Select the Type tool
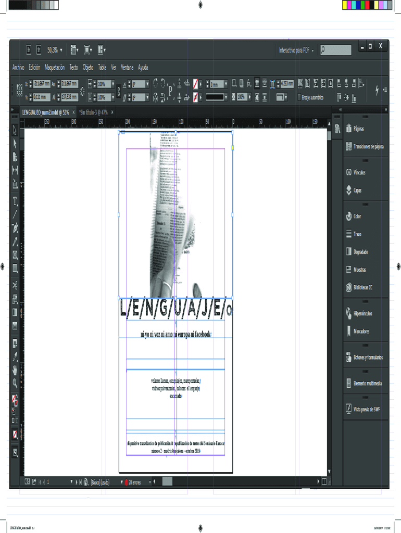The width and height of the screenshot is (401, 533). [15, 201]
